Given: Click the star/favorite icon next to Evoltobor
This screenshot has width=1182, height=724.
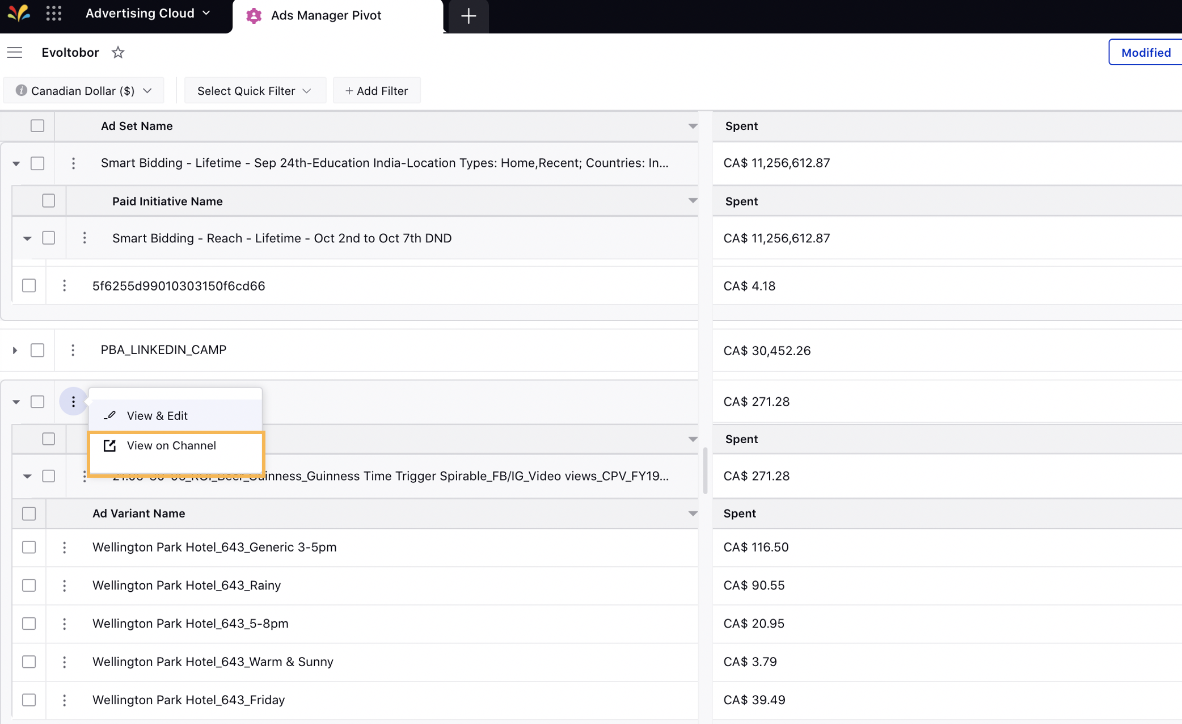Looking at the screenshot, I should 118,52.
